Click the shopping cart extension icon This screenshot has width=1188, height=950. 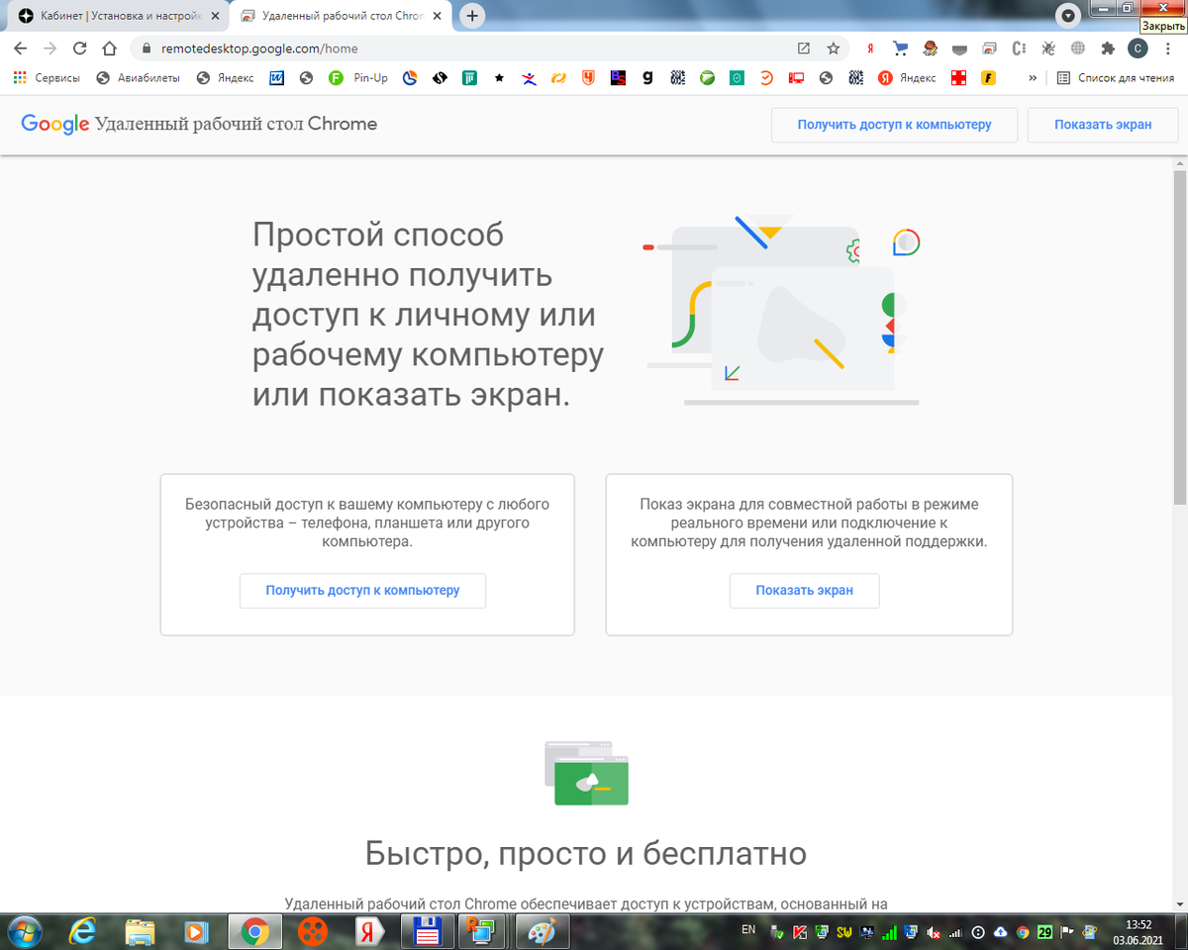click(900, 47)
